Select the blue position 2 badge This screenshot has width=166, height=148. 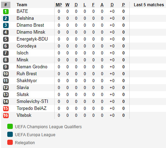point(6,18)
